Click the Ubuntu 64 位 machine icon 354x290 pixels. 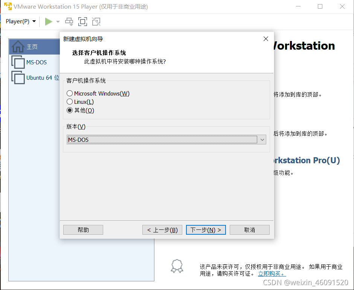18,77
